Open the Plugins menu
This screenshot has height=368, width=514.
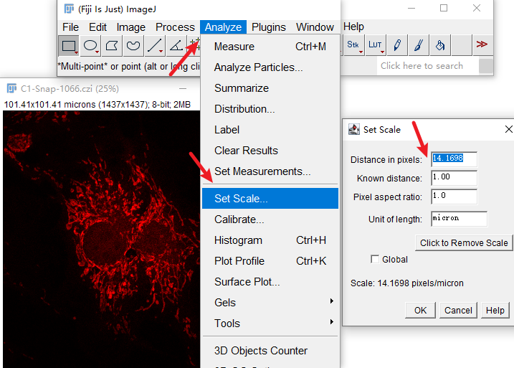pos(269,27)
